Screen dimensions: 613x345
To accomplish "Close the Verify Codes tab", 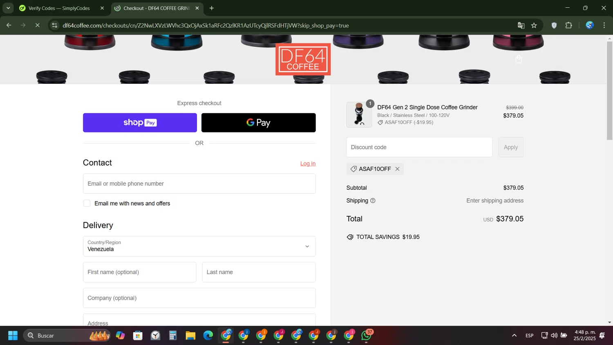I will point(102,8).
